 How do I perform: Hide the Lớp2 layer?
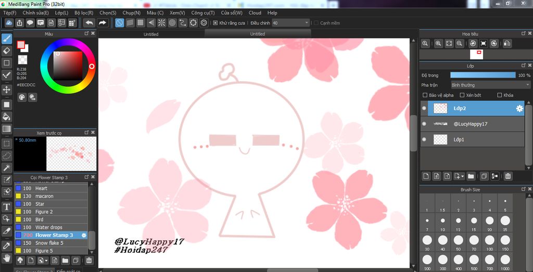coord(424,108)
